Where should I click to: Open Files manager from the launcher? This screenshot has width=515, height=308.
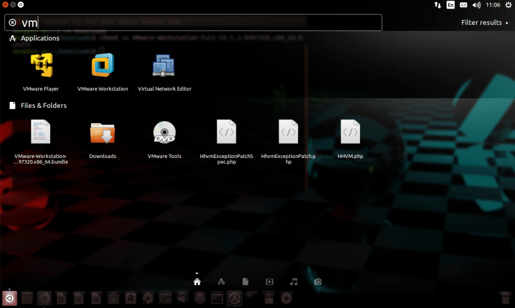point(27,298)
